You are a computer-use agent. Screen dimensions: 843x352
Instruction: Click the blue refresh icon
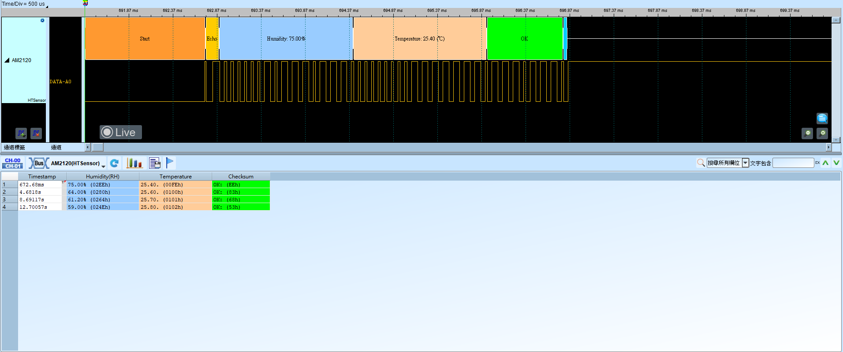114,163
